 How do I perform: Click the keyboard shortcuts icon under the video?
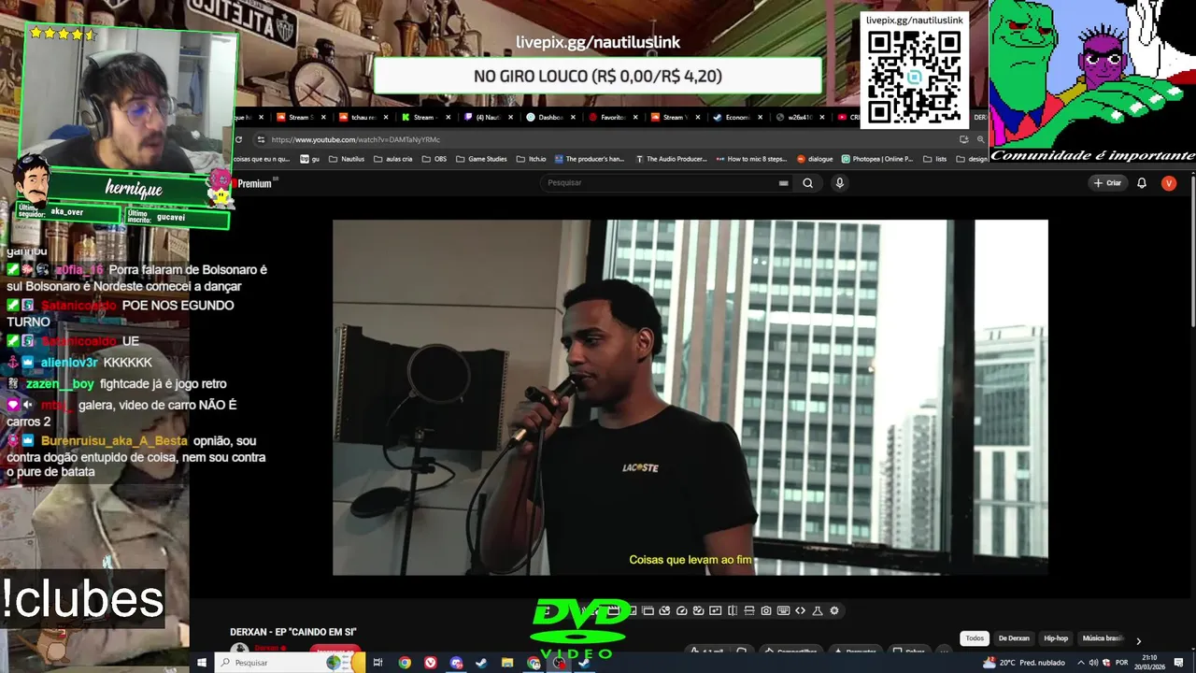tap(783, 610)
